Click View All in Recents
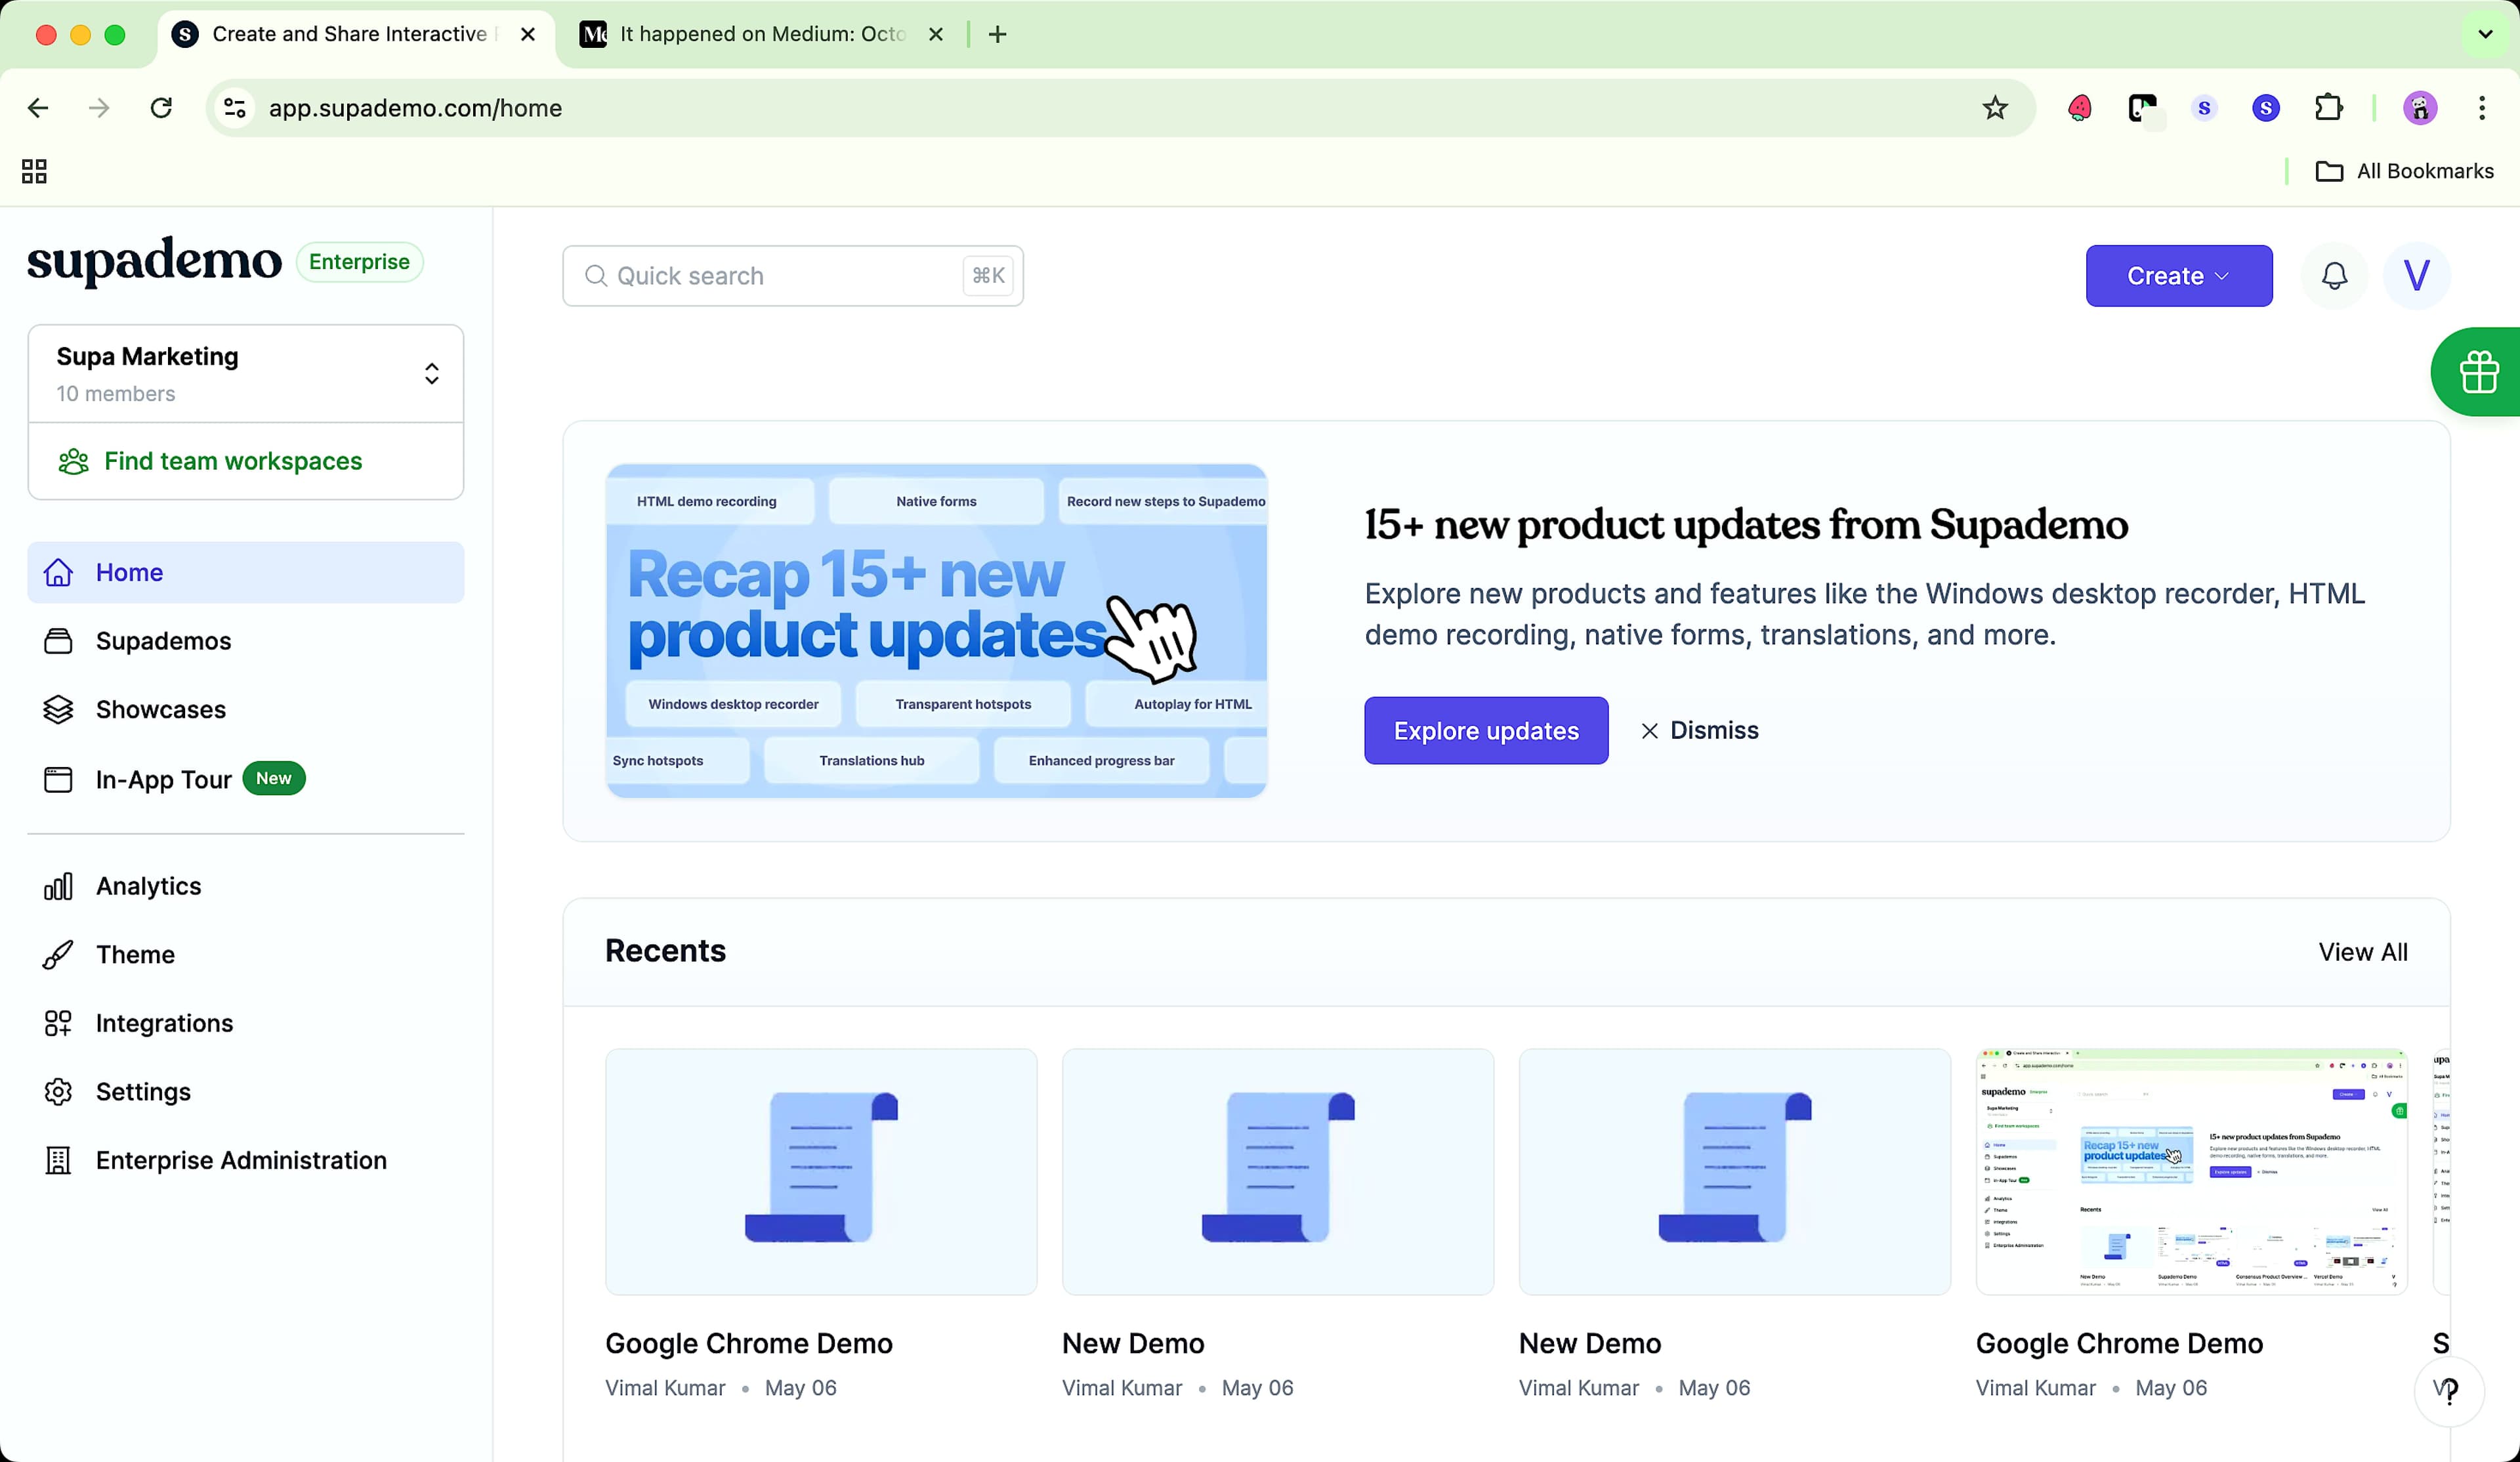Viewport: 2520px width, 1462px height. [2362, 952]
